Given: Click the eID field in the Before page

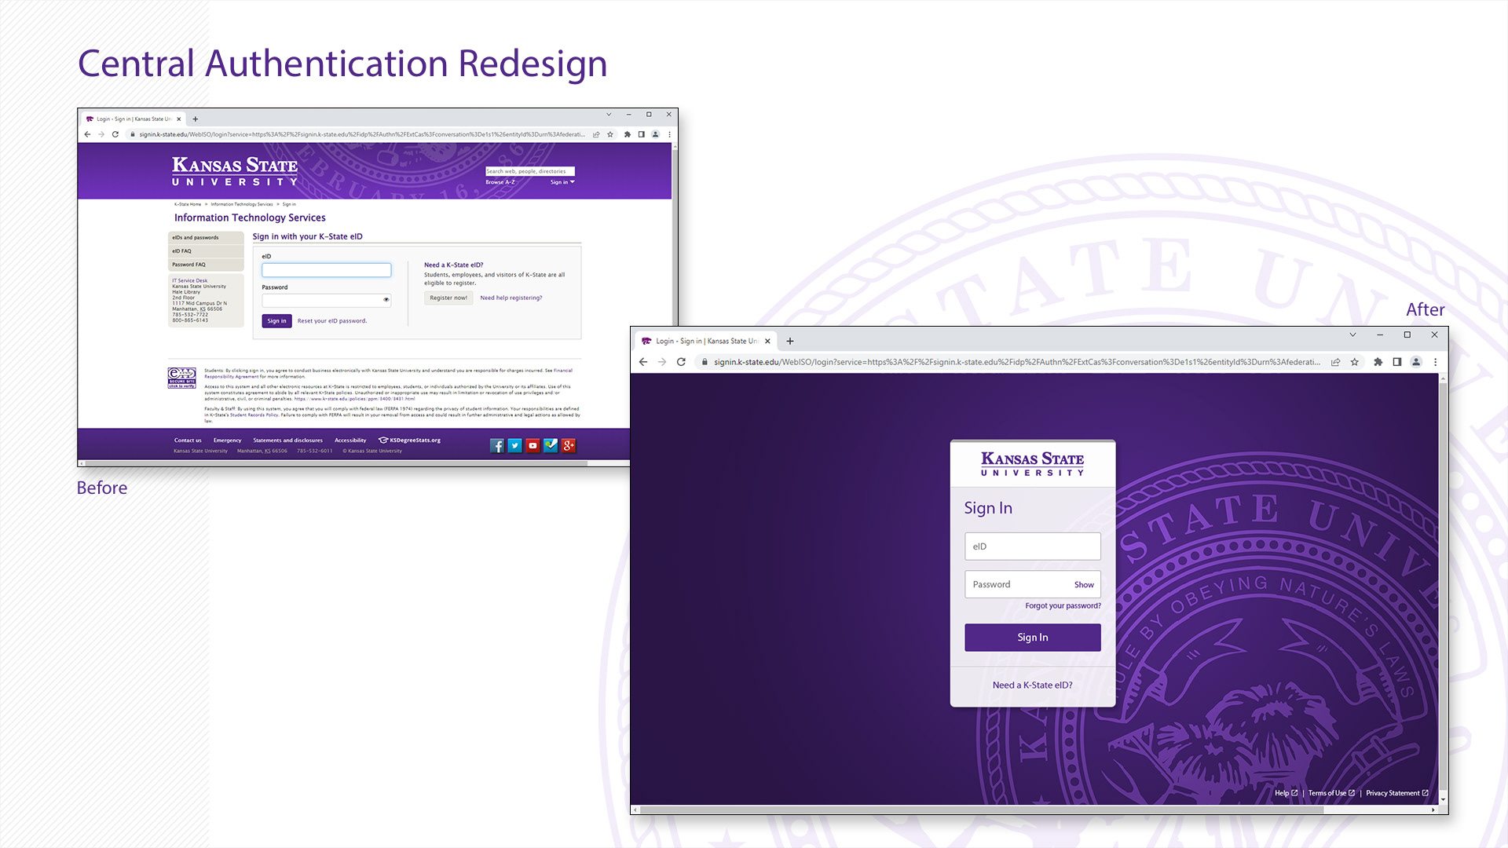Looking at the screenshot, I should tap(327, 270).
